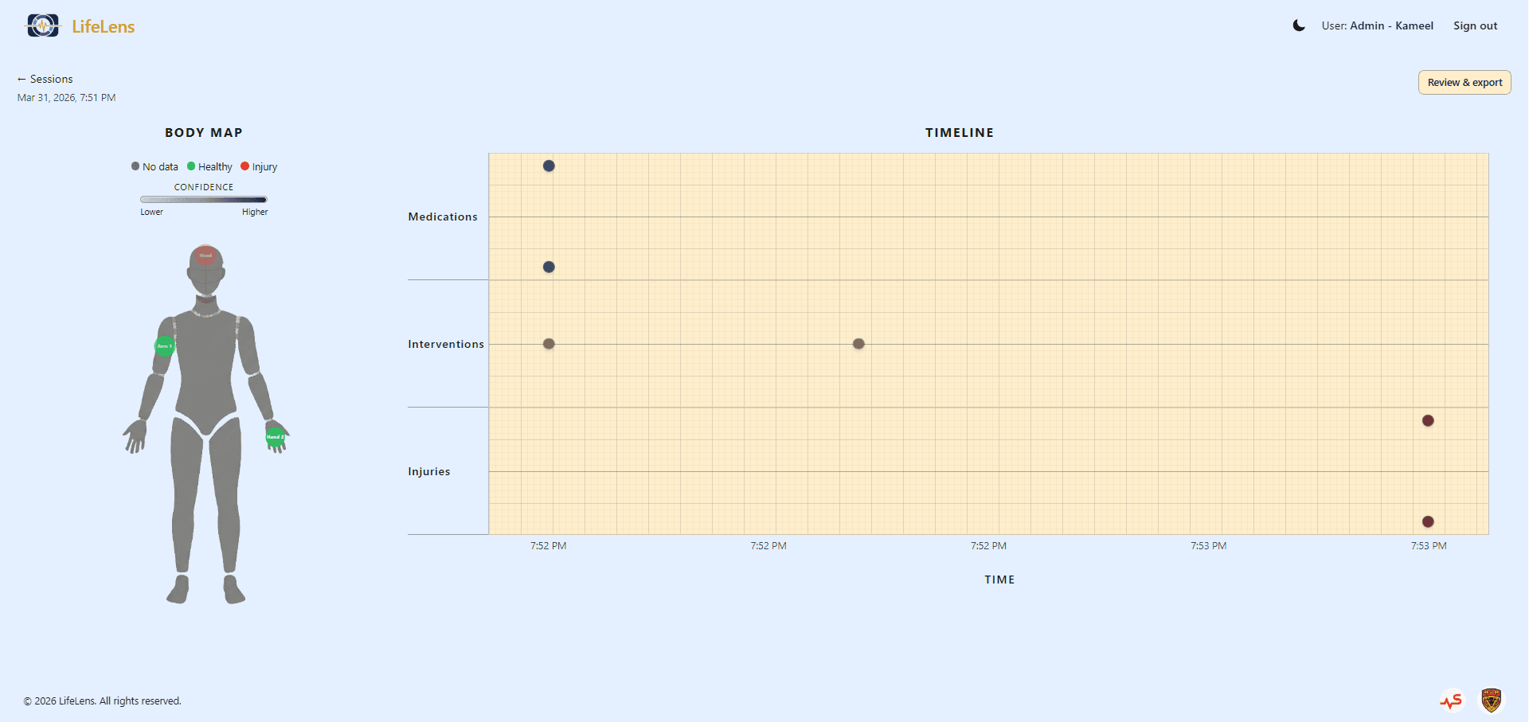Click the "Lower" confidence label
Image resolution: width=1529 pixels, height=722 pixels.
pyautogui.click(x=152, y=212)
